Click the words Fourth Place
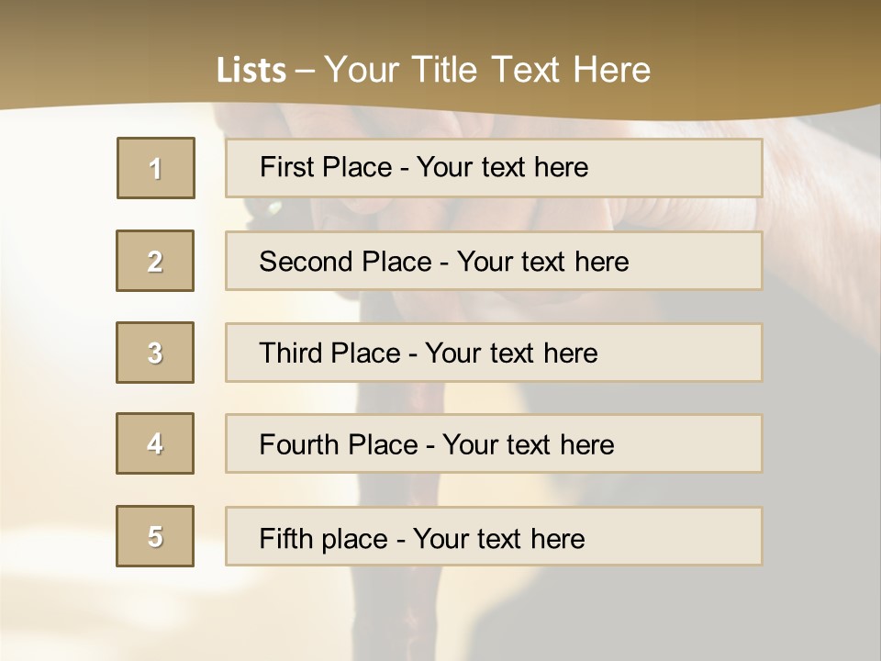 [x=339, y=444]
